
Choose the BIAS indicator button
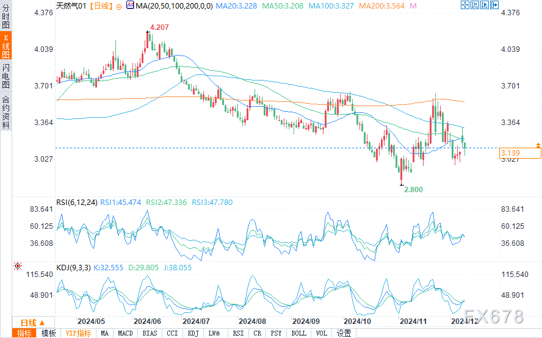[150, 333]
